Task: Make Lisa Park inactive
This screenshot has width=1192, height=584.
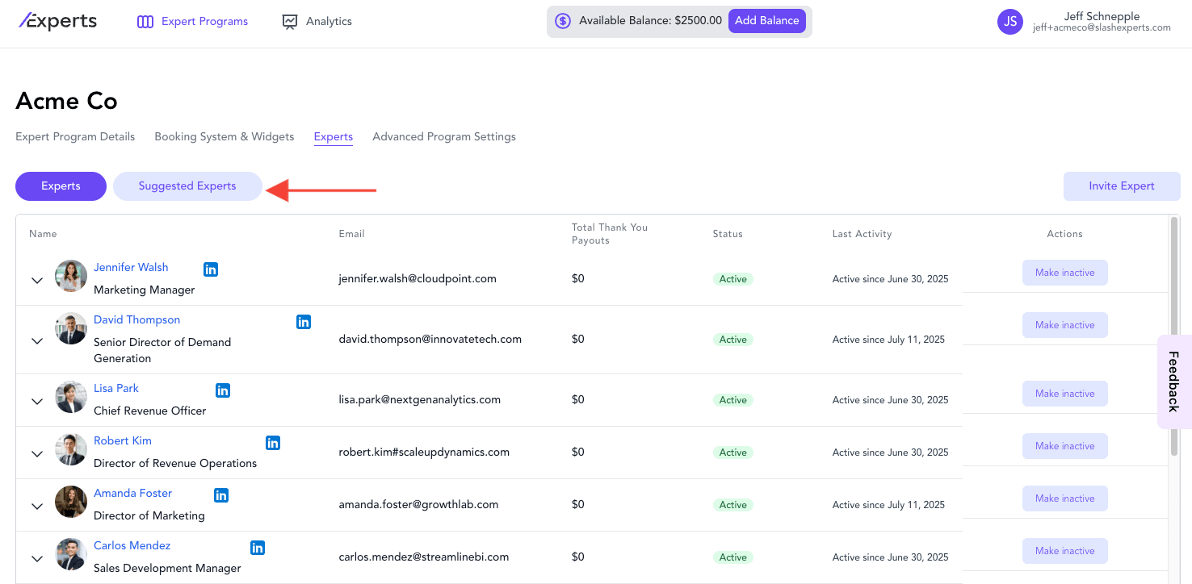Action: coord(1064,394)
